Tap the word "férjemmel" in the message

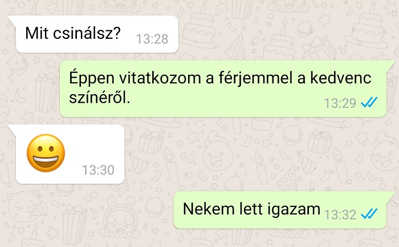coord(255,78)
